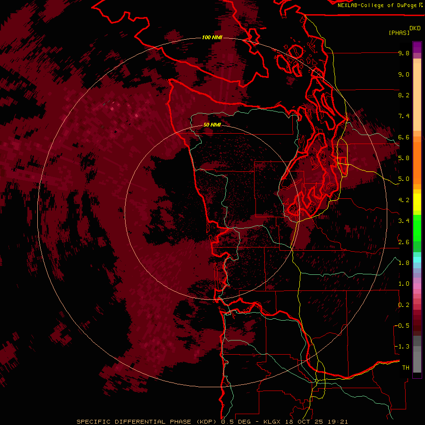
Task: Pick the bright green band on the color scale
Action: [x=417, y=228]
